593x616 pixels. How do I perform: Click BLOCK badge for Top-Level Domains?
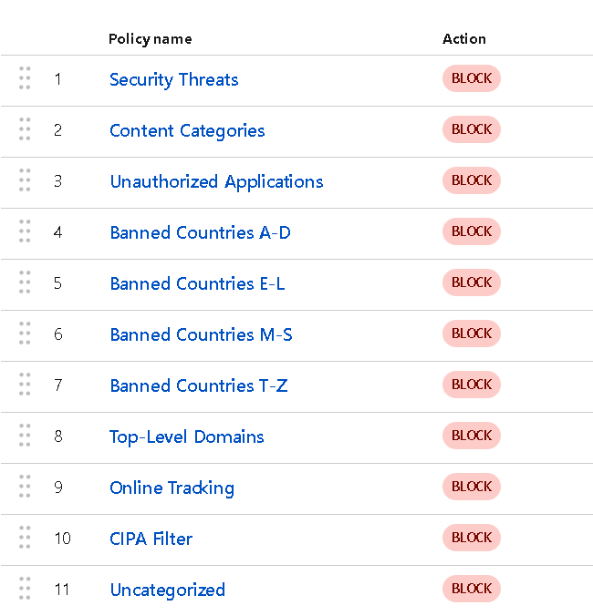coord(472,436)
